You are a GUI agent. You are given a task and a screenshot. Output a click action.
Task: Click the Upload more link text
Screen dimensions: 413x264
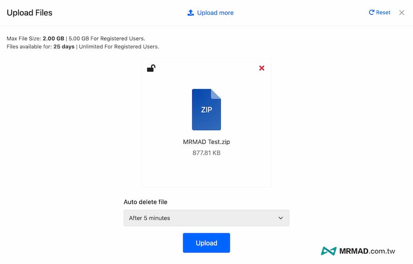tap(215, 13)
